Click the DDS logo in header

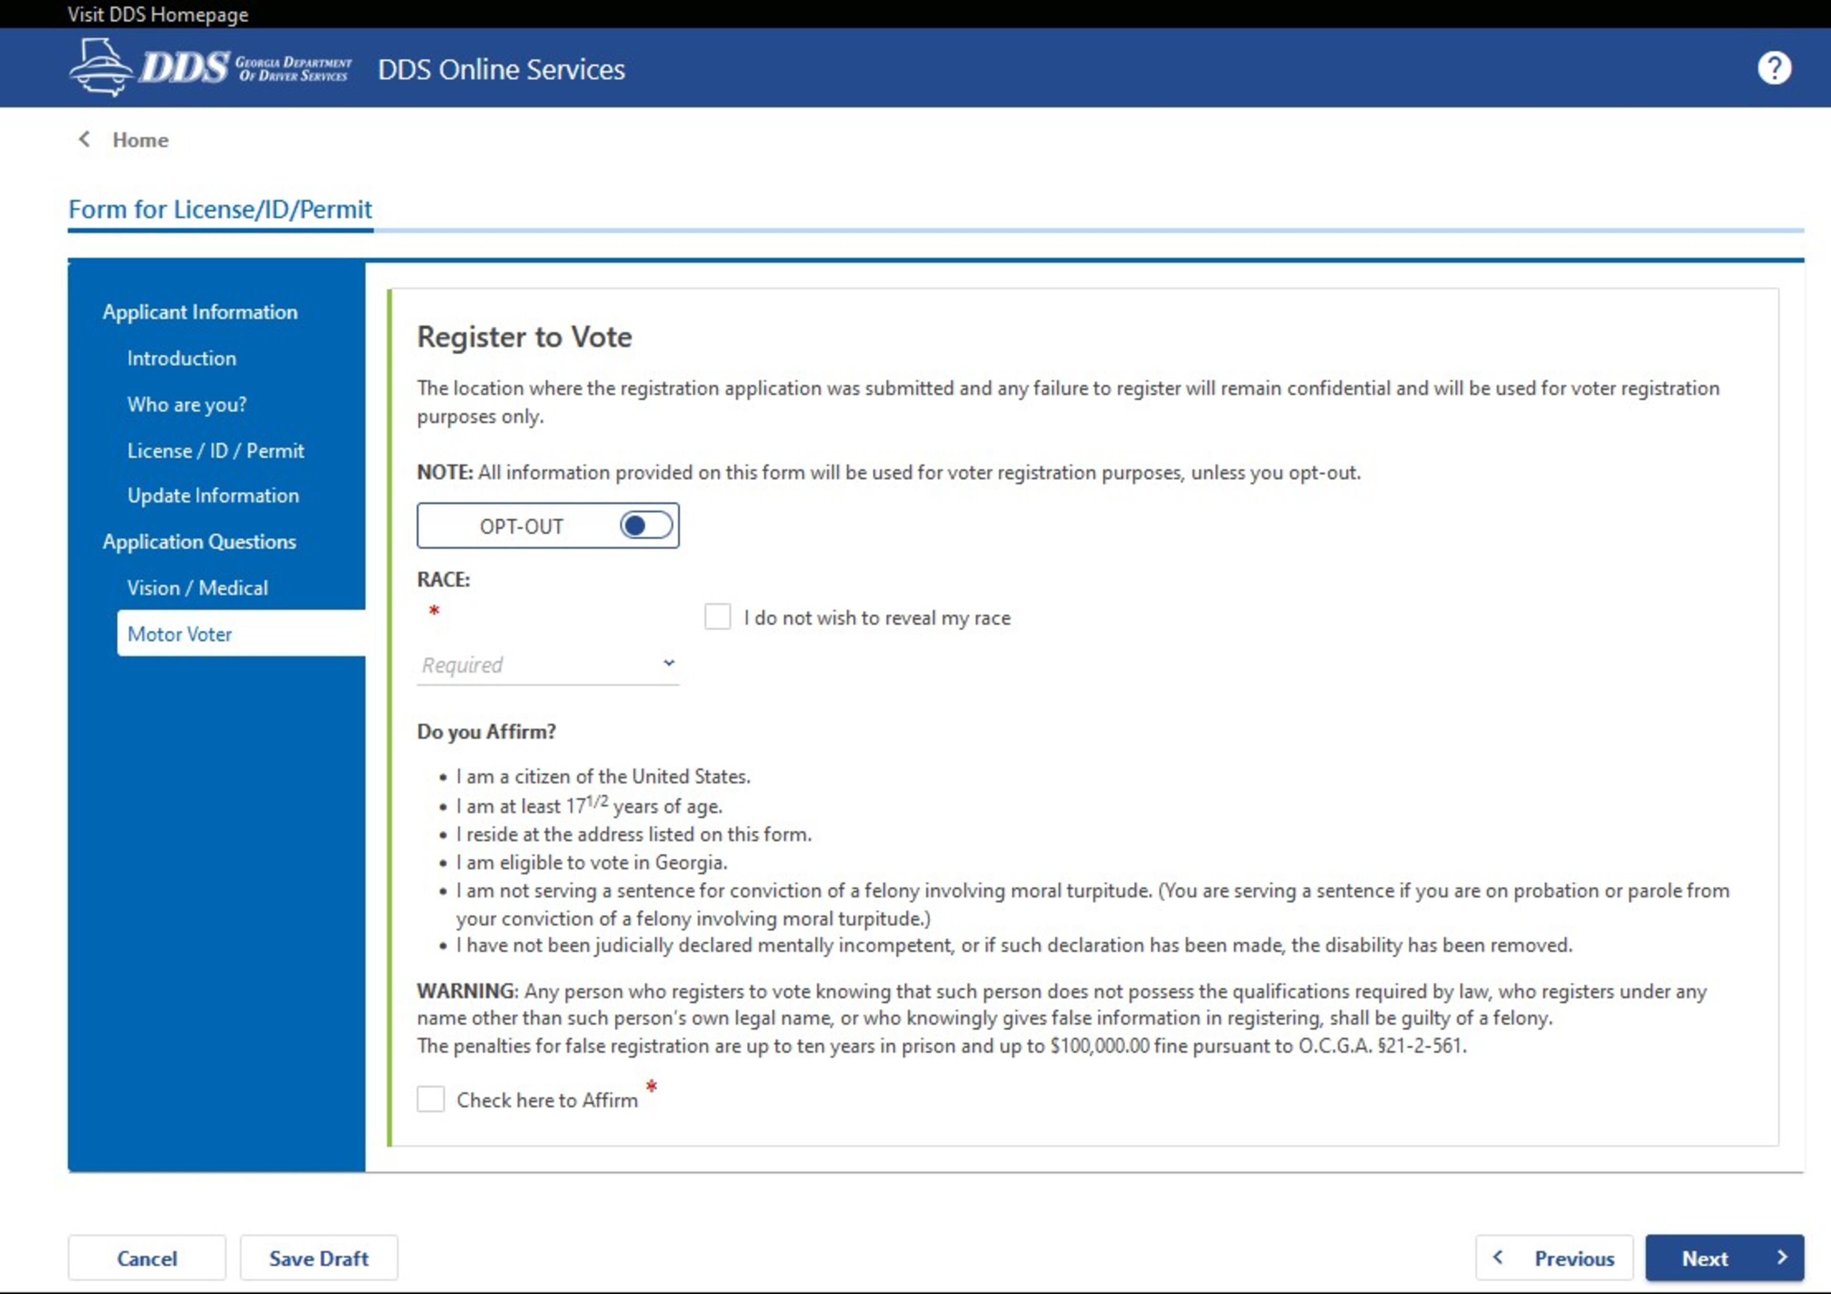pos(211,69)
